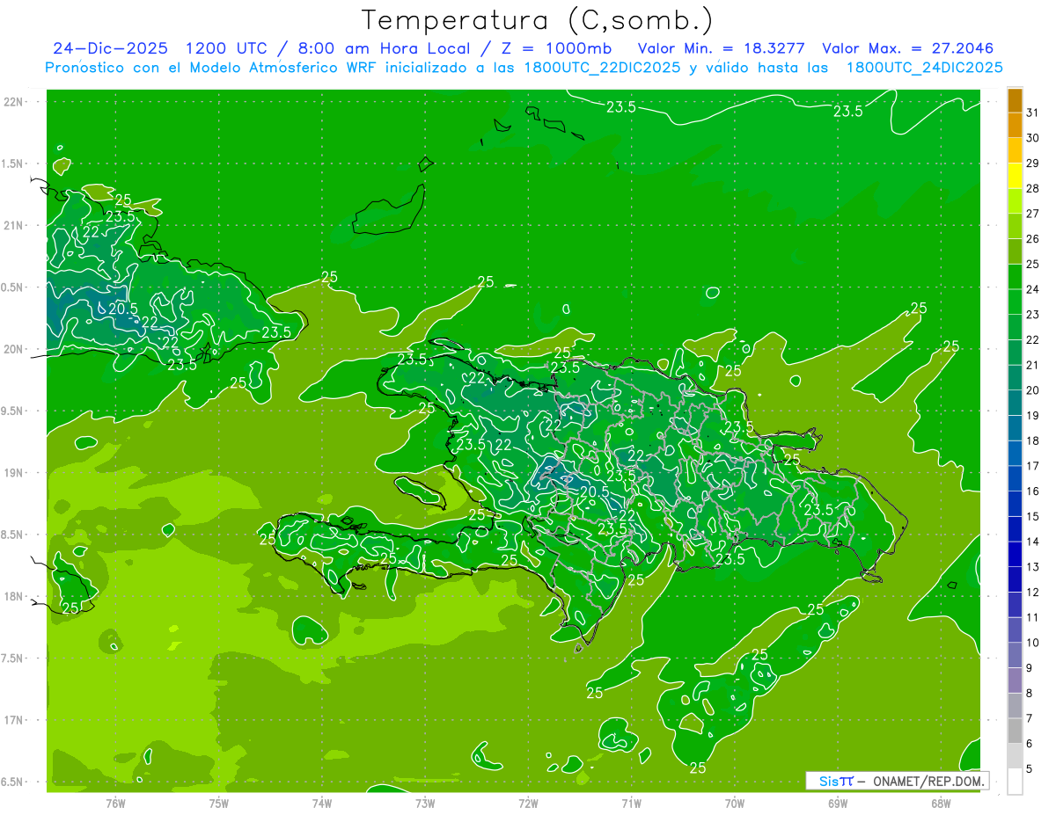The height and width of the screenshot is (815, 1056).
Task: Pick the gray legend swatch between 6 and 7
Action: pos(1016,731)
